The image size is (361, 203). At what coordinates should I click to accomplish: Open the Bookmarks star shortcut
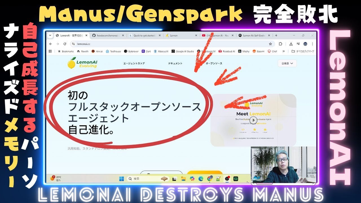click(x=65, y=51)
